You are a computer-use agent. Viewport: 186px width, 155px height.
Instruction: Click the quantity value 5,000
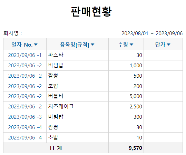(x=136, y=96)
